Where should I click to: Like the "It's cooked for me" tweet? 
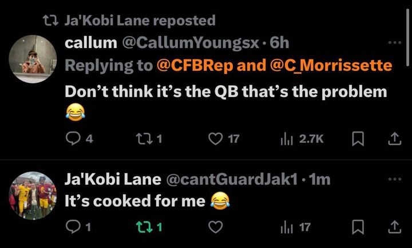coord(215,227)
